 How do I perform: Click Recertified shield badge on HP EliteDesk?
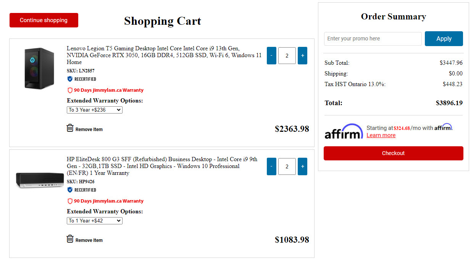click(70, 190)
